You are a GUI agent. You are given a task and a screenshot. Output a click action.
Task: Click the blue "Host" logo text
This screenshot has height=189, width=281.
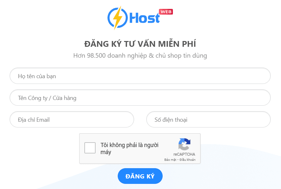tap(144, 18)
